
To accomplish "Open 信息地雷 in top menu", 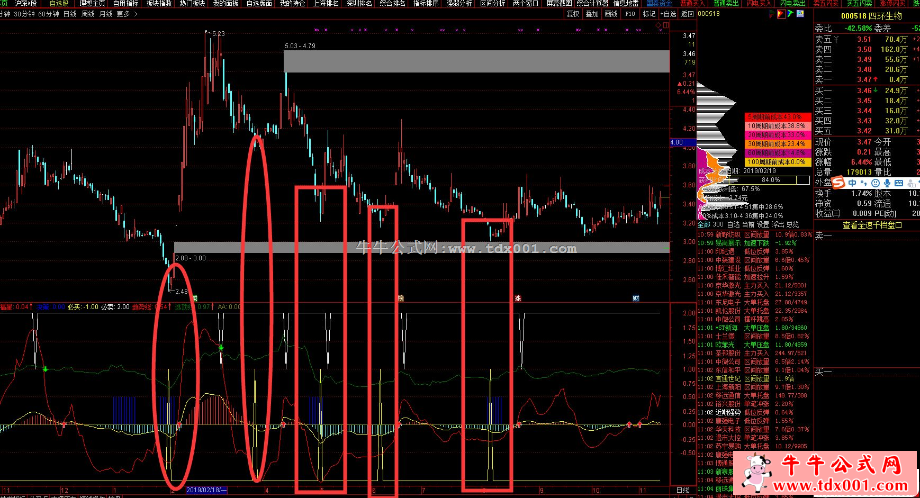I will (x=626, y=3).
